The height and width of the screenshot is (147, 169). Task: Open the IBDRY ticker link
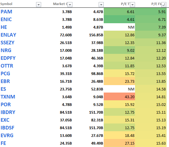coord(8,112)
